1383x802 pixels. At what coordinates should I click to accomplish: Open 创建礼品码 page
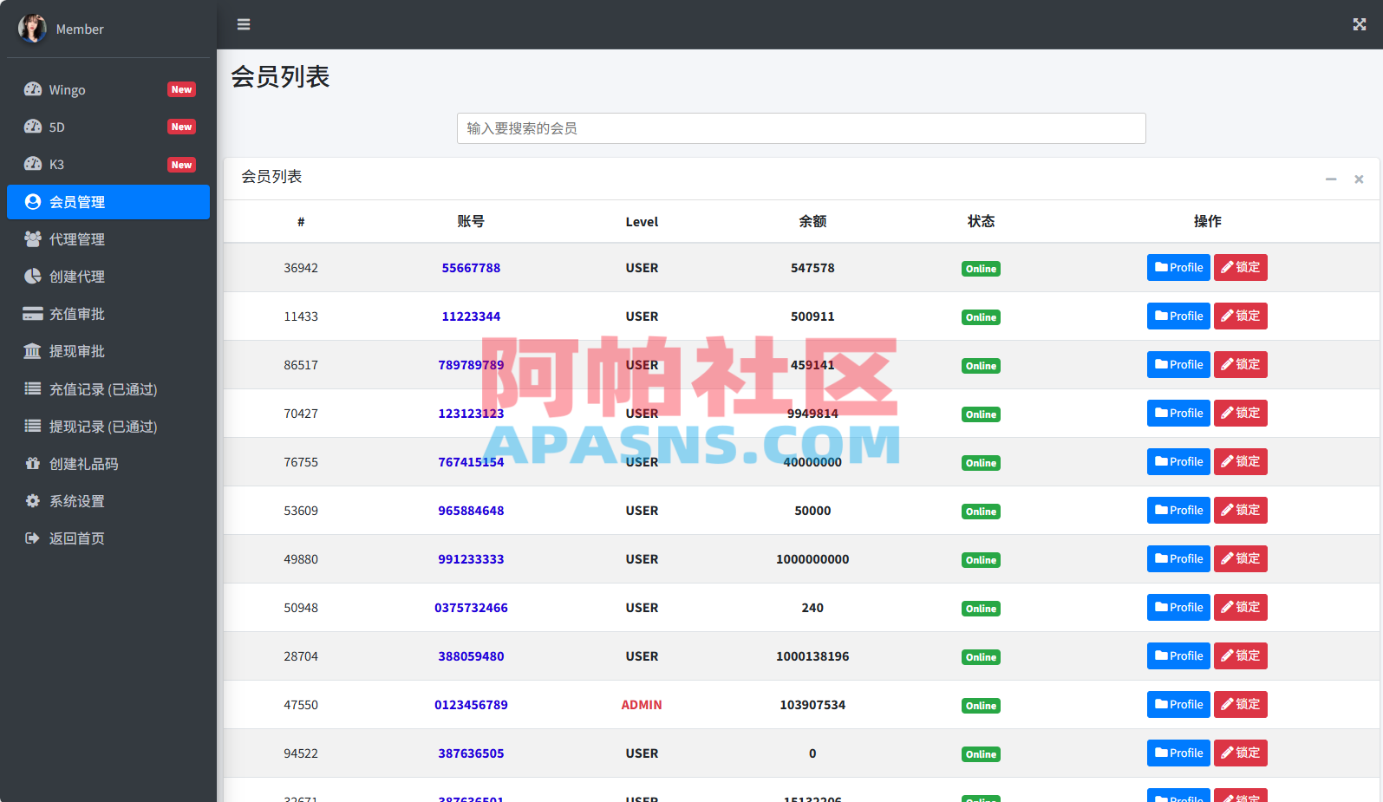tap(108, 464)
